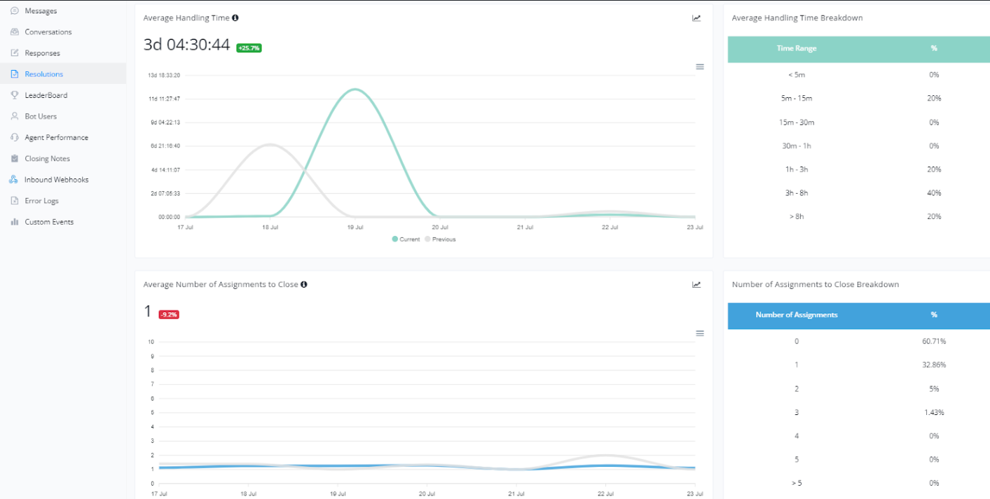Click the Closing Notes clipboard icon

coord(15,159)
